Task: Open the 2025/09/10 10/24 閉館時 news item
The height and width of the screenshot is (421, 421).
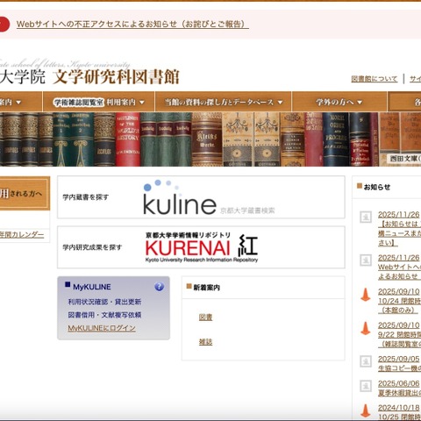Action: pyautogui.click(x=399, y=301)
